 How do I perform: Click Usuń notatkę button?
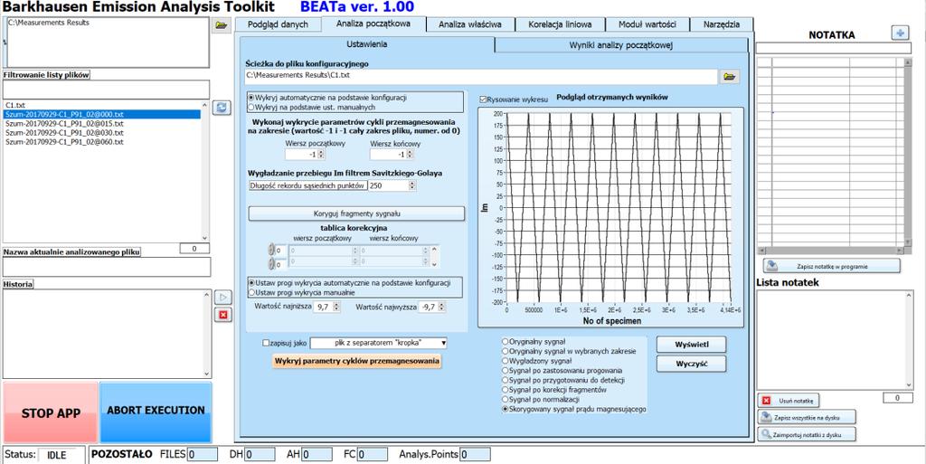point(788,401)
